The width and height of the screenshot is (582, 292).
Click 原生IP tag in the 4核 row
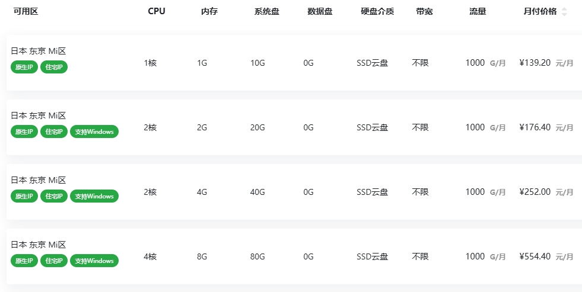click(24, 261)
